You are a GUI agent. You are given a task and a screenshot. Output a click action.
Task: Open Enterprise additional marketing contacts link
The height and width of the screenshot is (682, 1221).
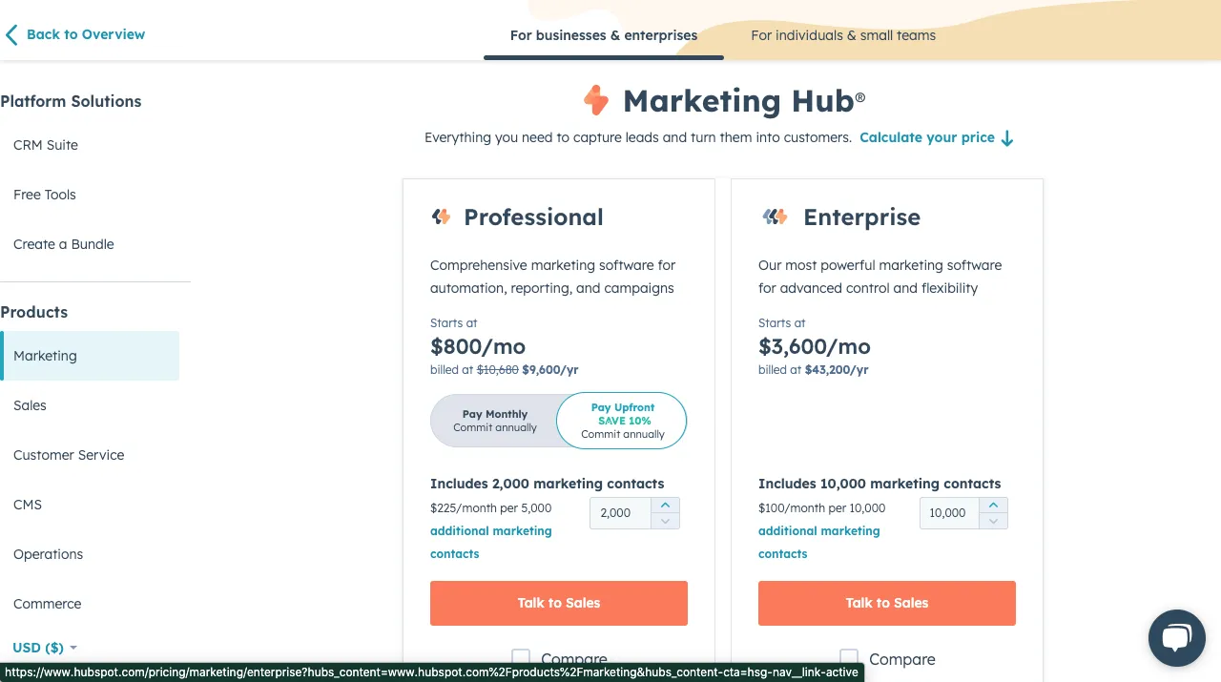pos(819,542)
